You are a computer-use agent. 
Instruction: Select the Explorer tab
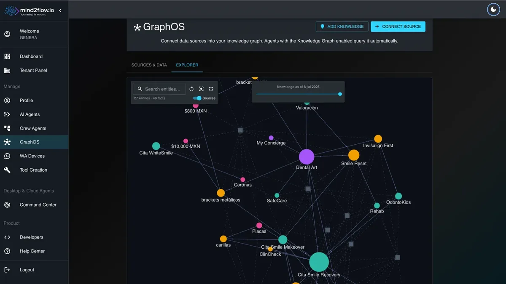[187, 65]
